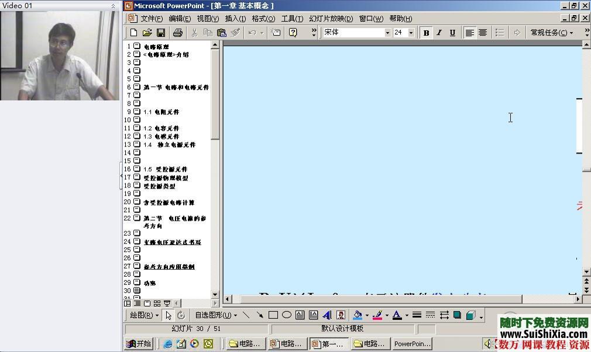The width and height of the screenshot is (591, 352).
Task: Click the Fill Color paint bucket
Action: [358, 315]
